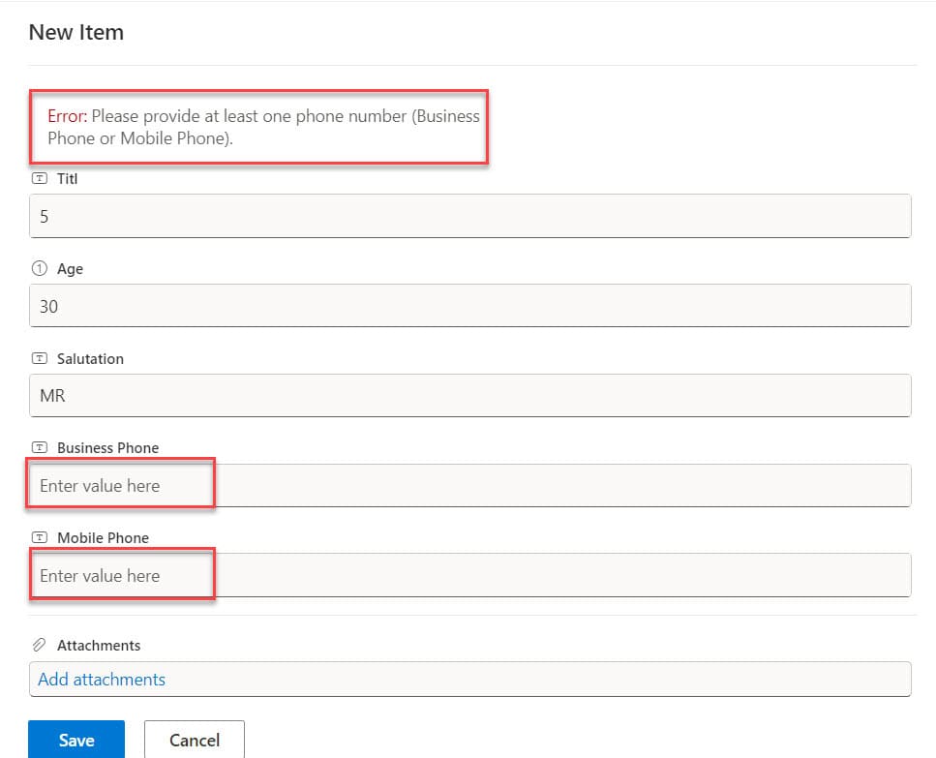Click the Age field label
This screenshot has width=936, height=758.
tap(70, 268)
